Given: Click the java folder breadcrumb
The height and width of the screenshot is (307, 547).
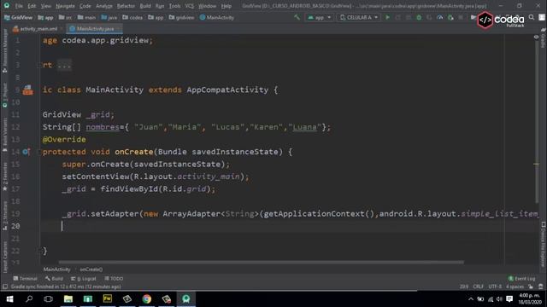Looking at the screenshot, I should click(x=109, y=17).
